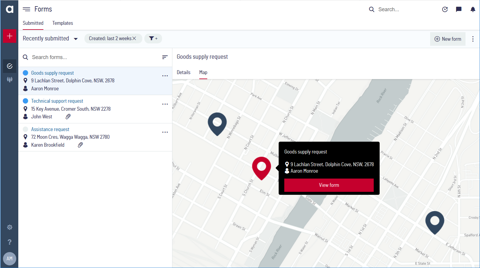Open more options for Goods supply request

point(165,76)
